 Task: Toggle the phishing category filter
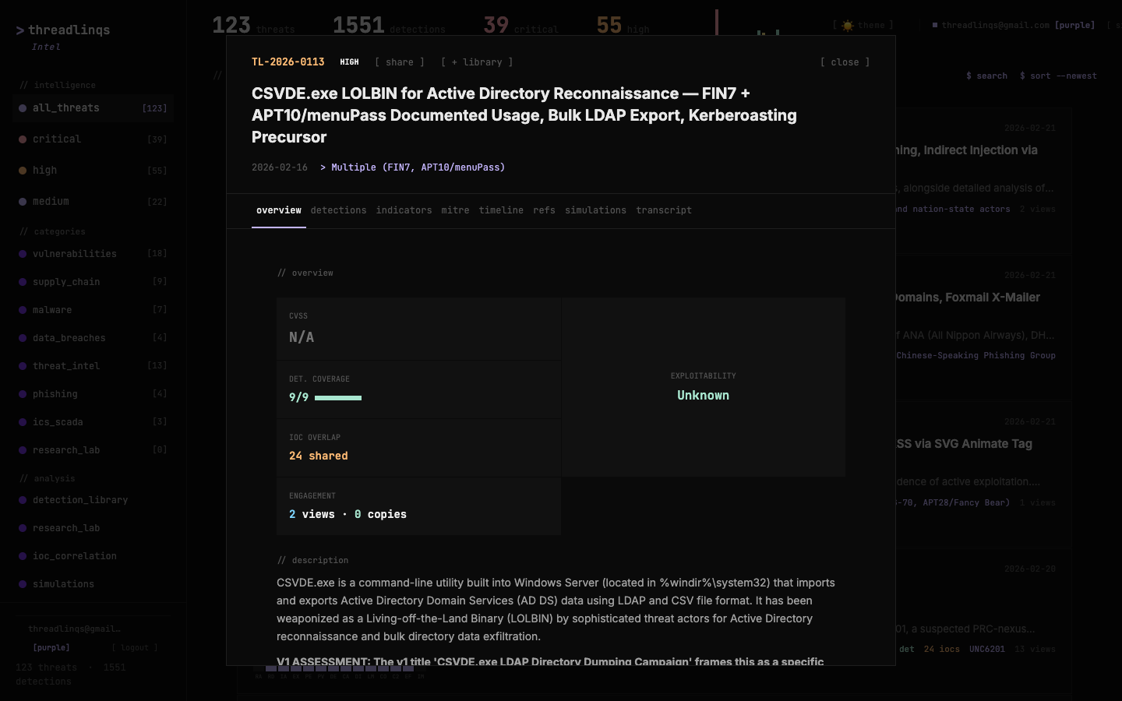[x=55, y=394]
